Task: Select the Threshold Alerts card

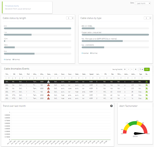Action: point(27,7)
